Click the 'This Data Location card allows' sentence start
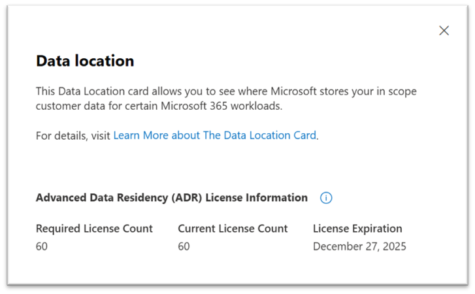475x294 pixels. pos(108,91)
